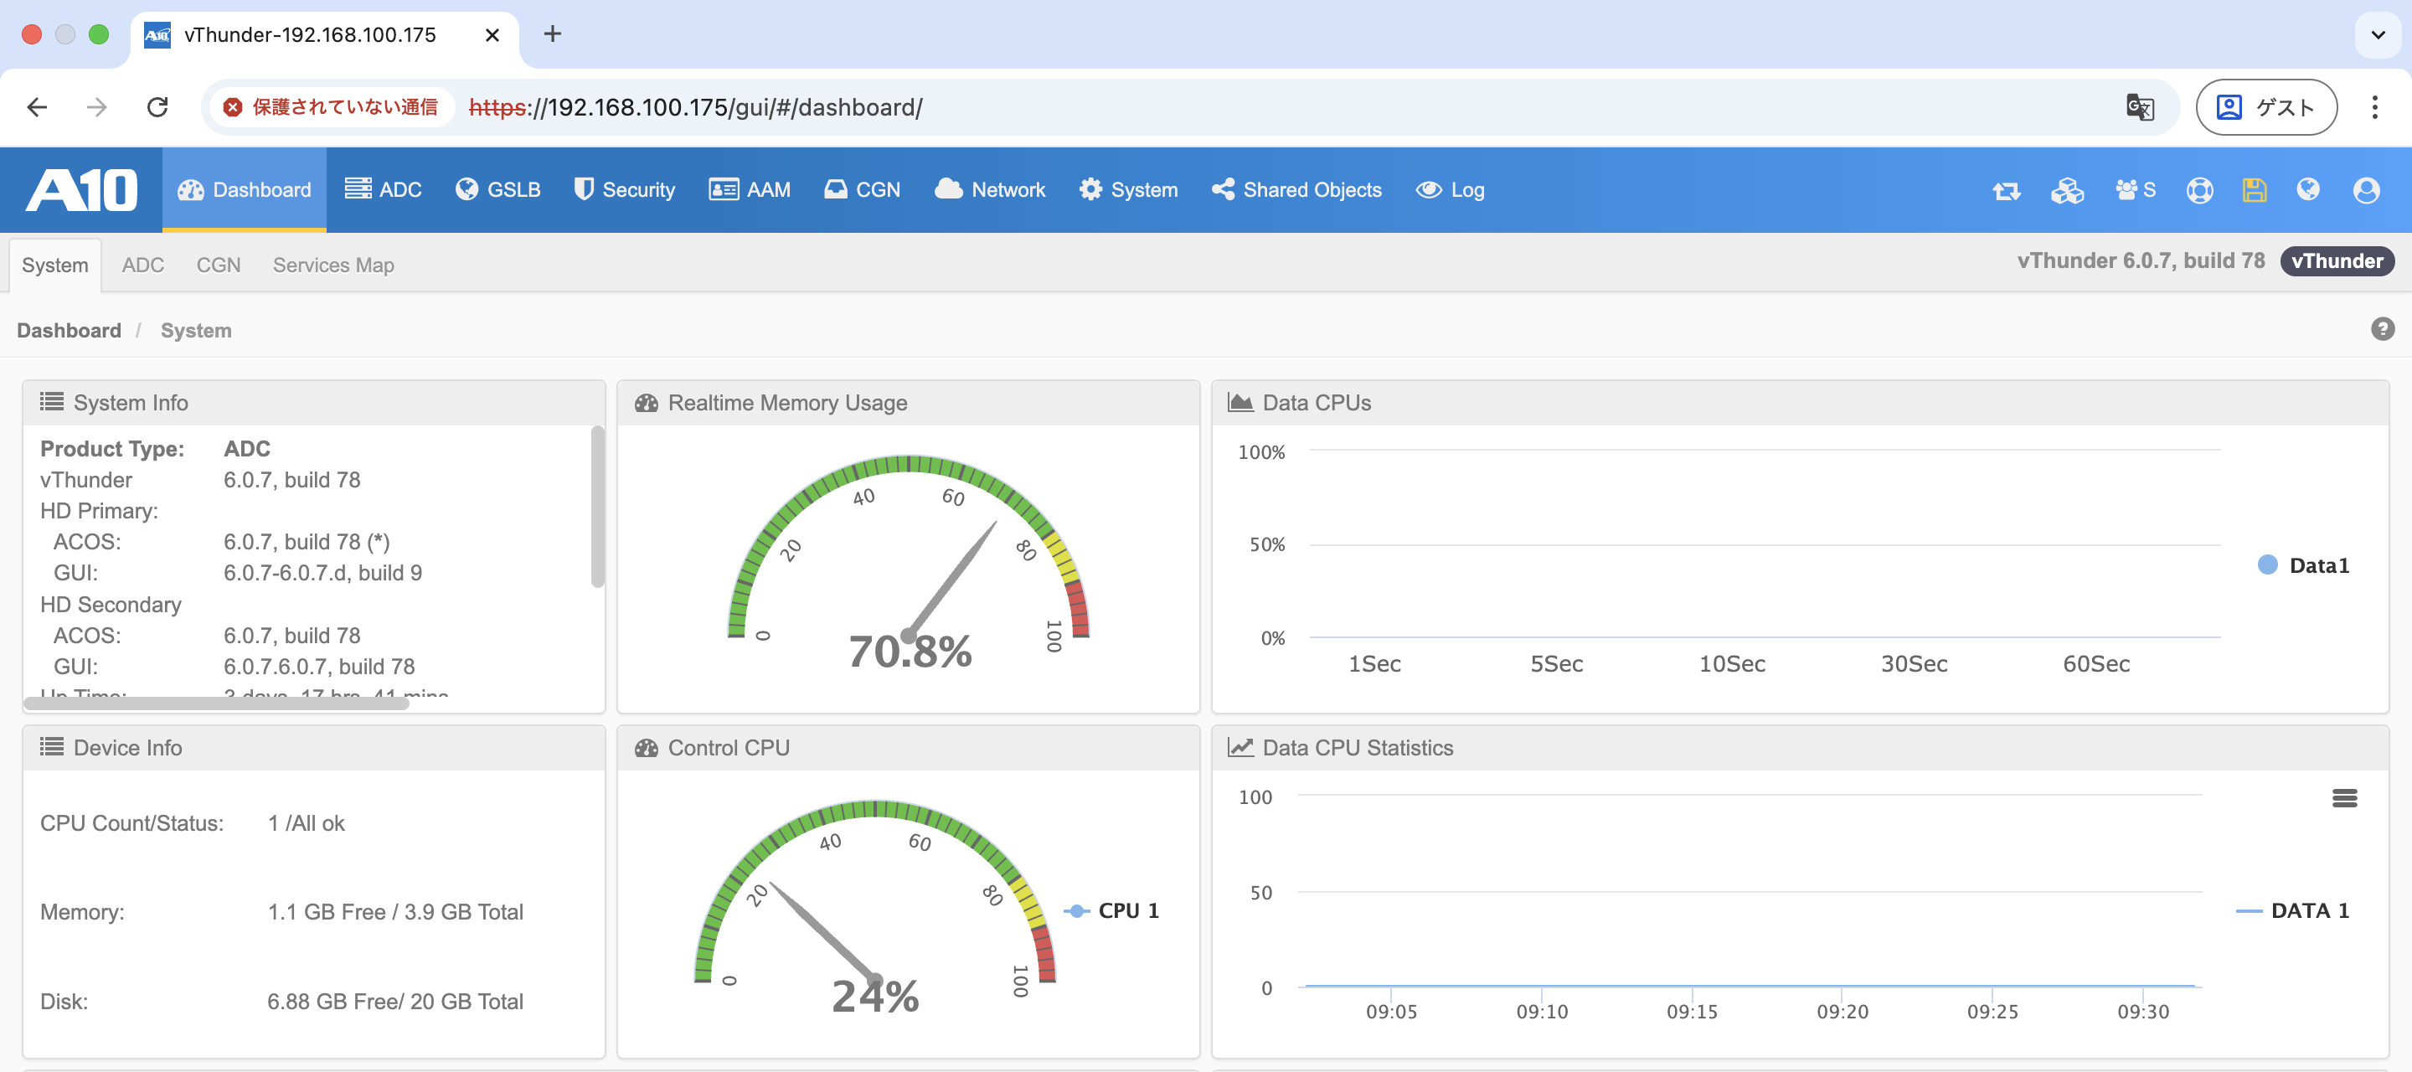
Task: Switch to the CGN dashboard sub-tab
Action: click(218, 265)
